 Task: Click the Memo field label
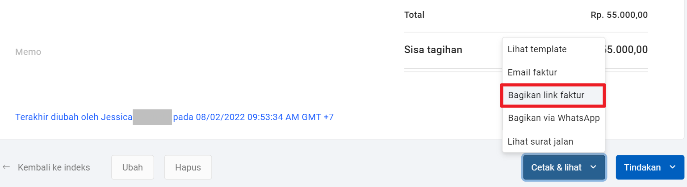(28, 52)
